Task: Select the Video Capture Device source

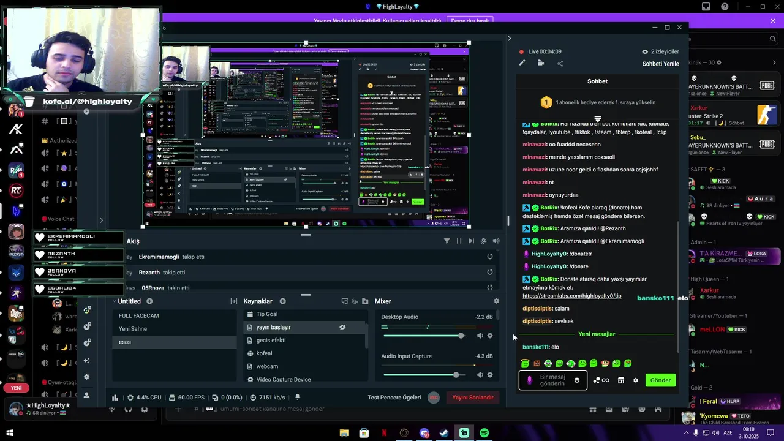Action: [304, 379]
